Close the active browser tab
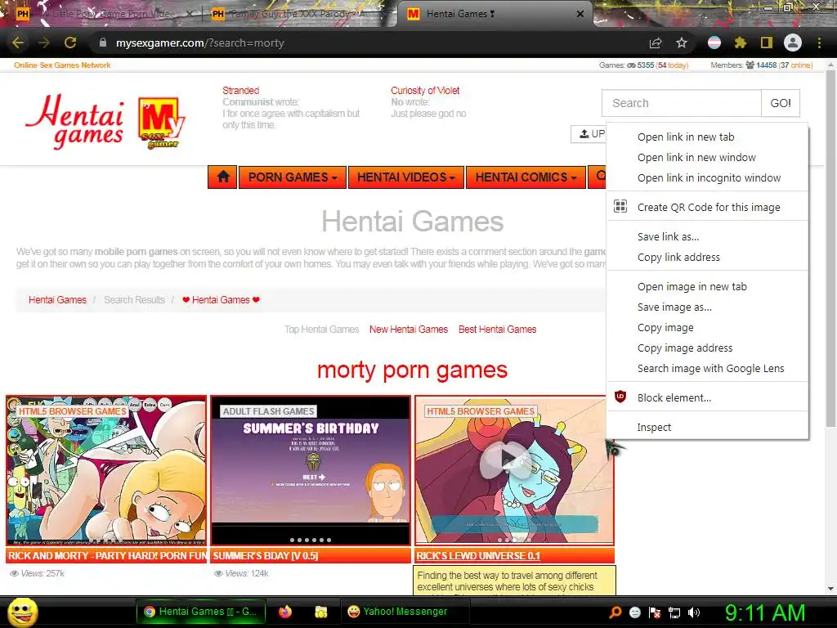Viewport: 837px width, 628px height. (580, 14)
